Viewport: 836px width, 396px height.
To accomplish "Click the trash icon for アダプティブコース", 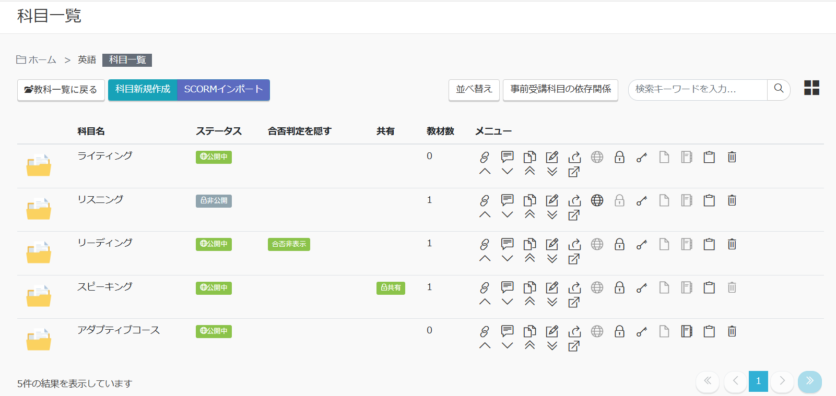I will coord(732,331).
